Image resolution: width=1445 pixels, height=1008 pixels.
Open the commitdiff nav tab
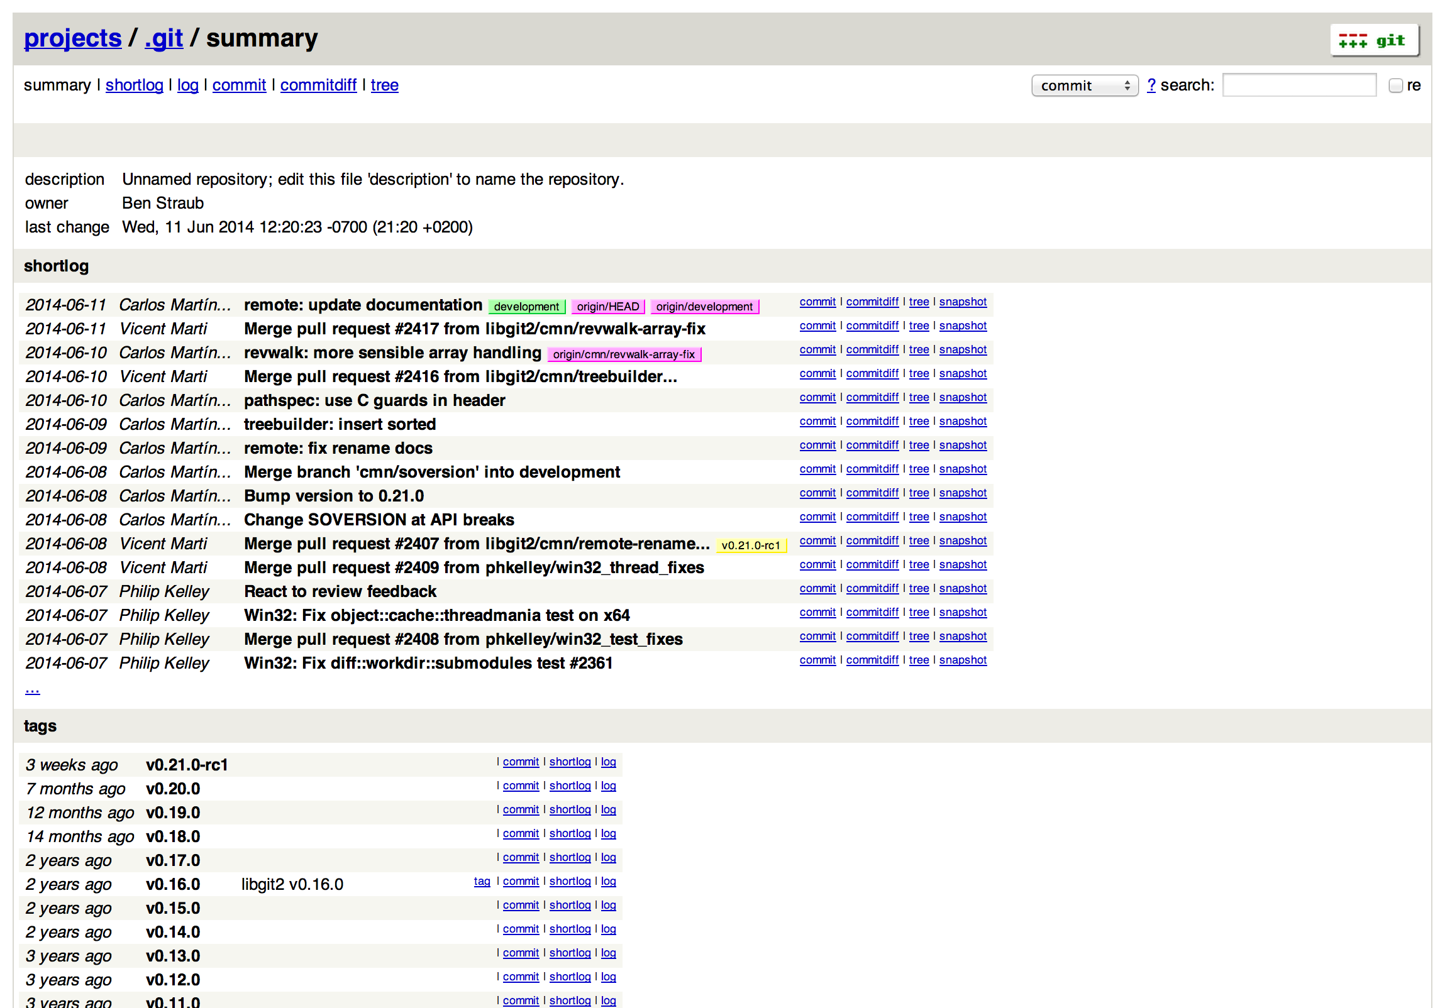pyautogui.click(x=318, y=85)
